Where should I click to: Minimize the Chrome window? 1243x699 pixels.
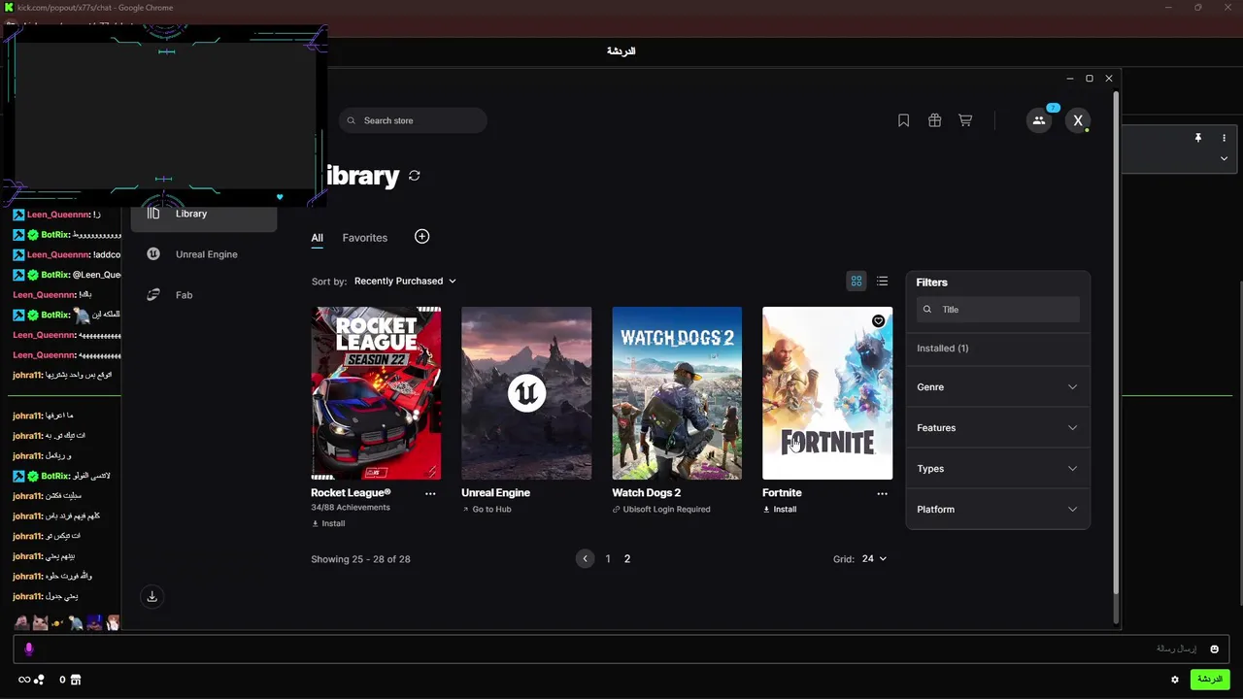[1170, 8]
